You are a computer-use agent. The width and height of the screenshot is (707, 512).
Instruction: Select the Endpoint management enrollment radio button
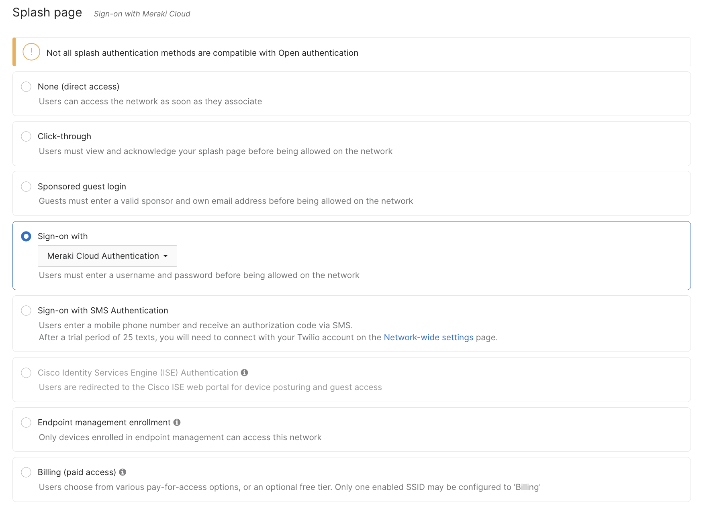pyautogui.click(x=26, y=423)
